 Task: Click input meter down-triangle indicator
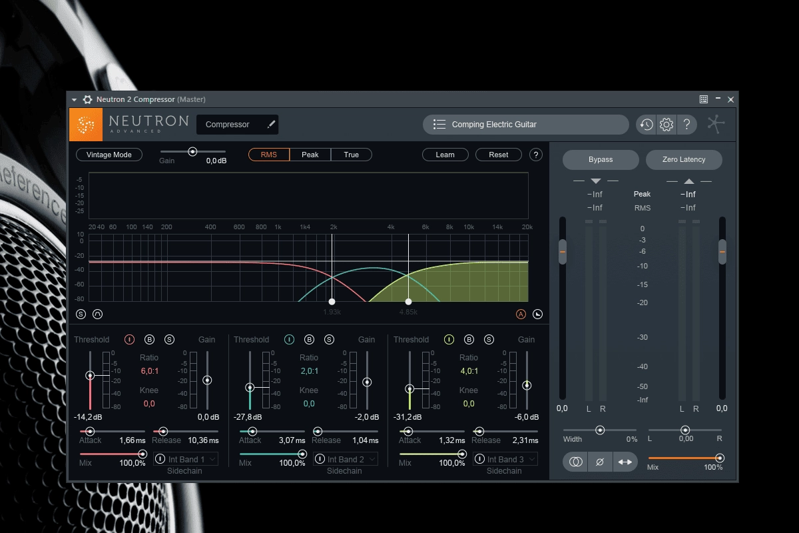(x=596, y=181)
